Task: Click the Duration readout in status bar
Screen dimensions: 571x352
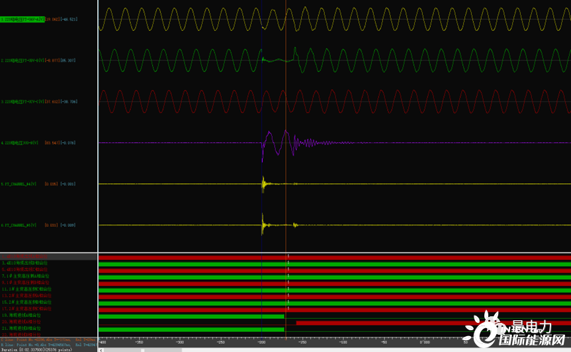Action: (x=36, y=350)
